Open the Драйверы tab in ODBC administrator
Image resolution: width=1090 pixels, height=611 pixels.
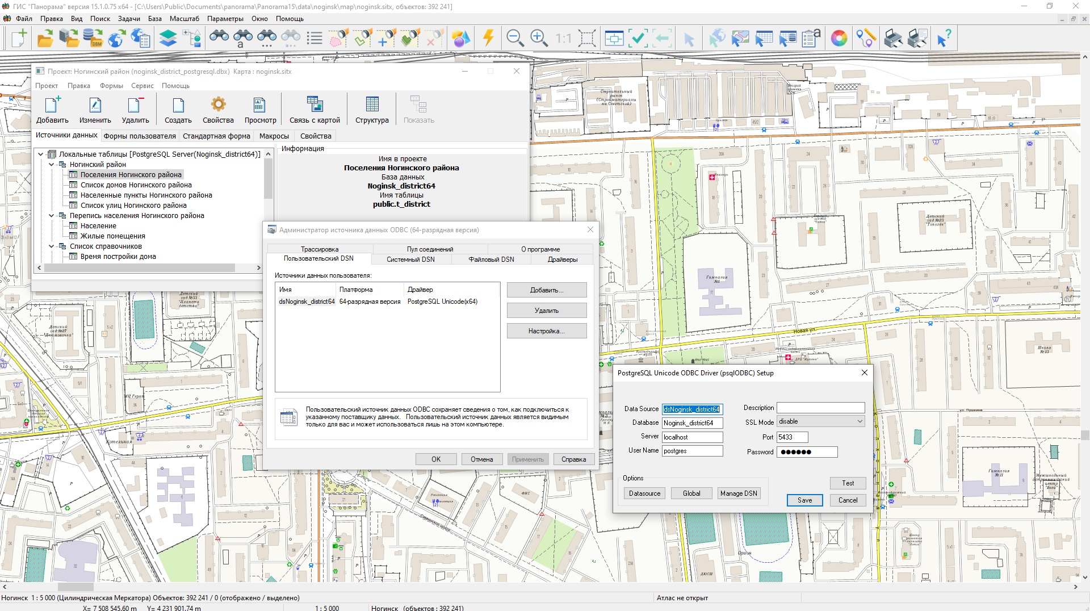[563, 259]
